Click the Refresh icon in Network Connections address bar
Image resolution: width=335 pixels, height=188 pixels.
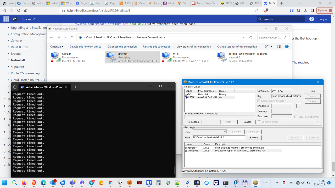point(251,37)
